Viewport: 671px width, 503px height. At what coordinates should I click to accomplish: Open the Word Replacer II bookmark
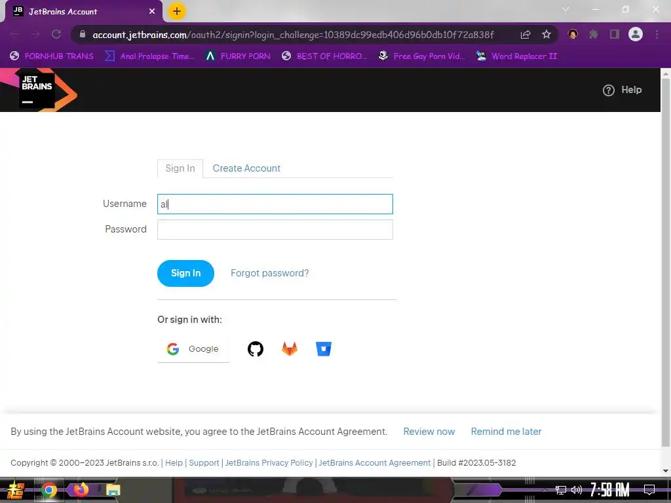point(516,56)
